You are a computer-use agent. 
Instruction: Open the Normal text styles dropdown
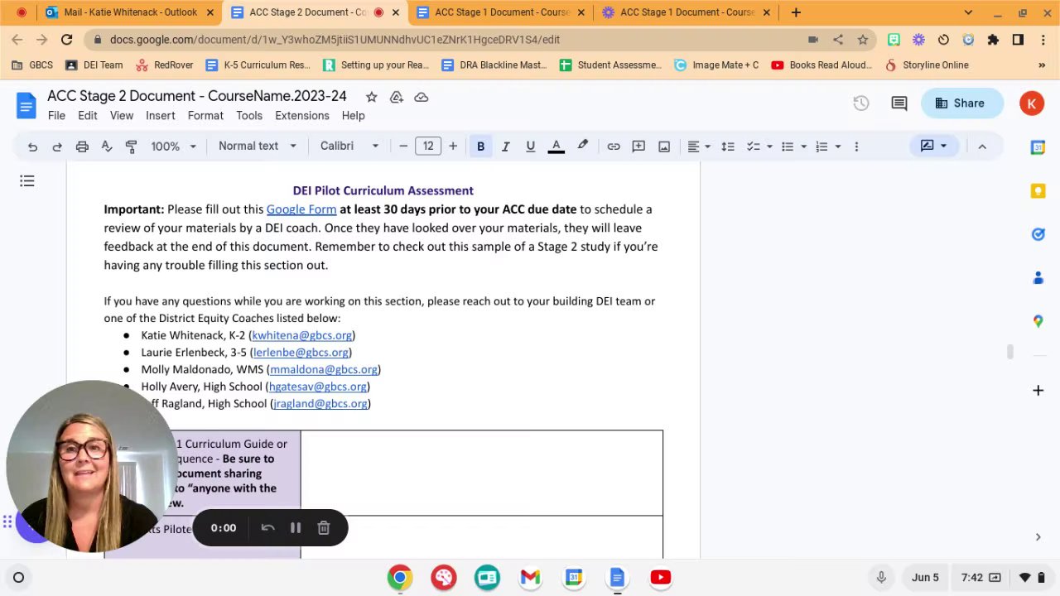pyautogui.click(x=257, y=147)
